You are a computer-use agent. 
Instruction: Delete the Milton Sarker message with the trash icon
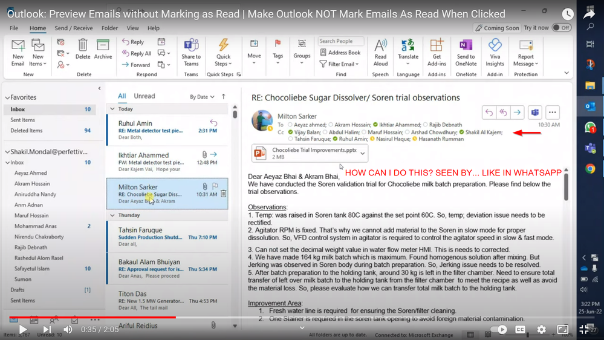[224, 194]
